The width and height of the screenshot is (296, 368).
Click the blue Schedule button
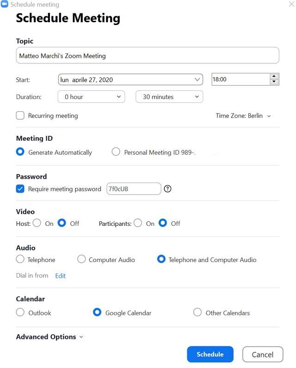click(210, 355)
